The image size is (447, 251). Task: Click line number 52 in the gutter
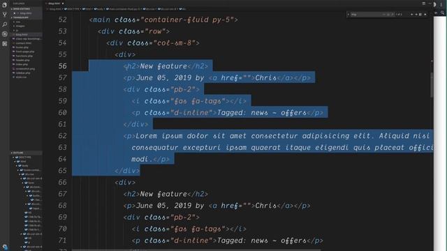(62, 20)
